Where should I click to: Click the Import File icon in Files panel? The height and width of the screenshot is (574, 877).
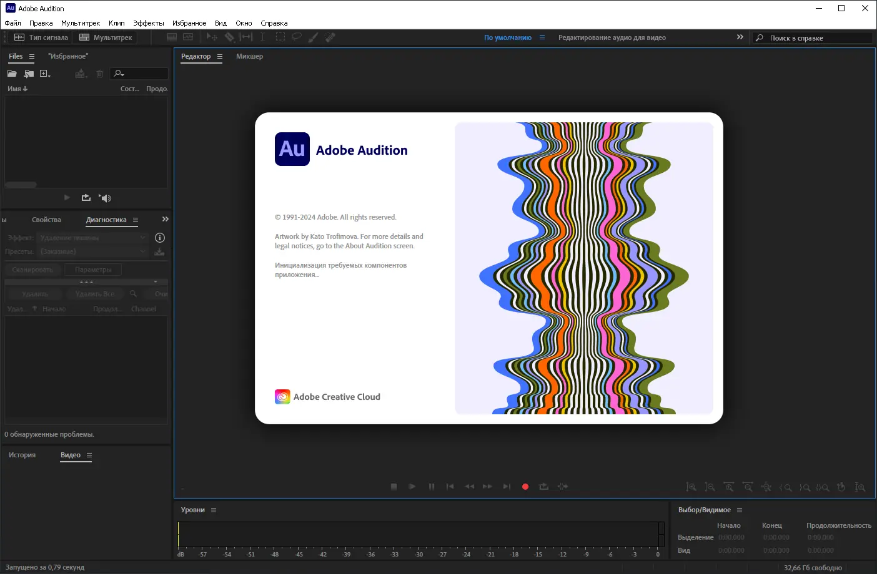pyautogui.click(x=29, y=74)
